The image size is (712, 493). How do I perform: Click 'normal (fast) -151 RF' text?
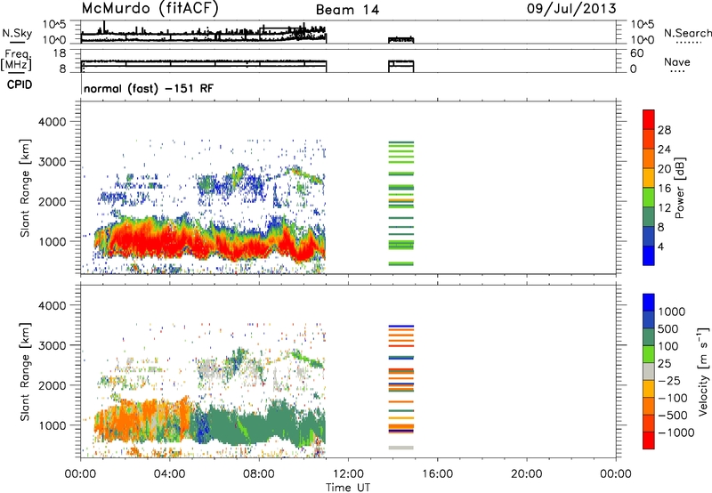tap(149, 88)
